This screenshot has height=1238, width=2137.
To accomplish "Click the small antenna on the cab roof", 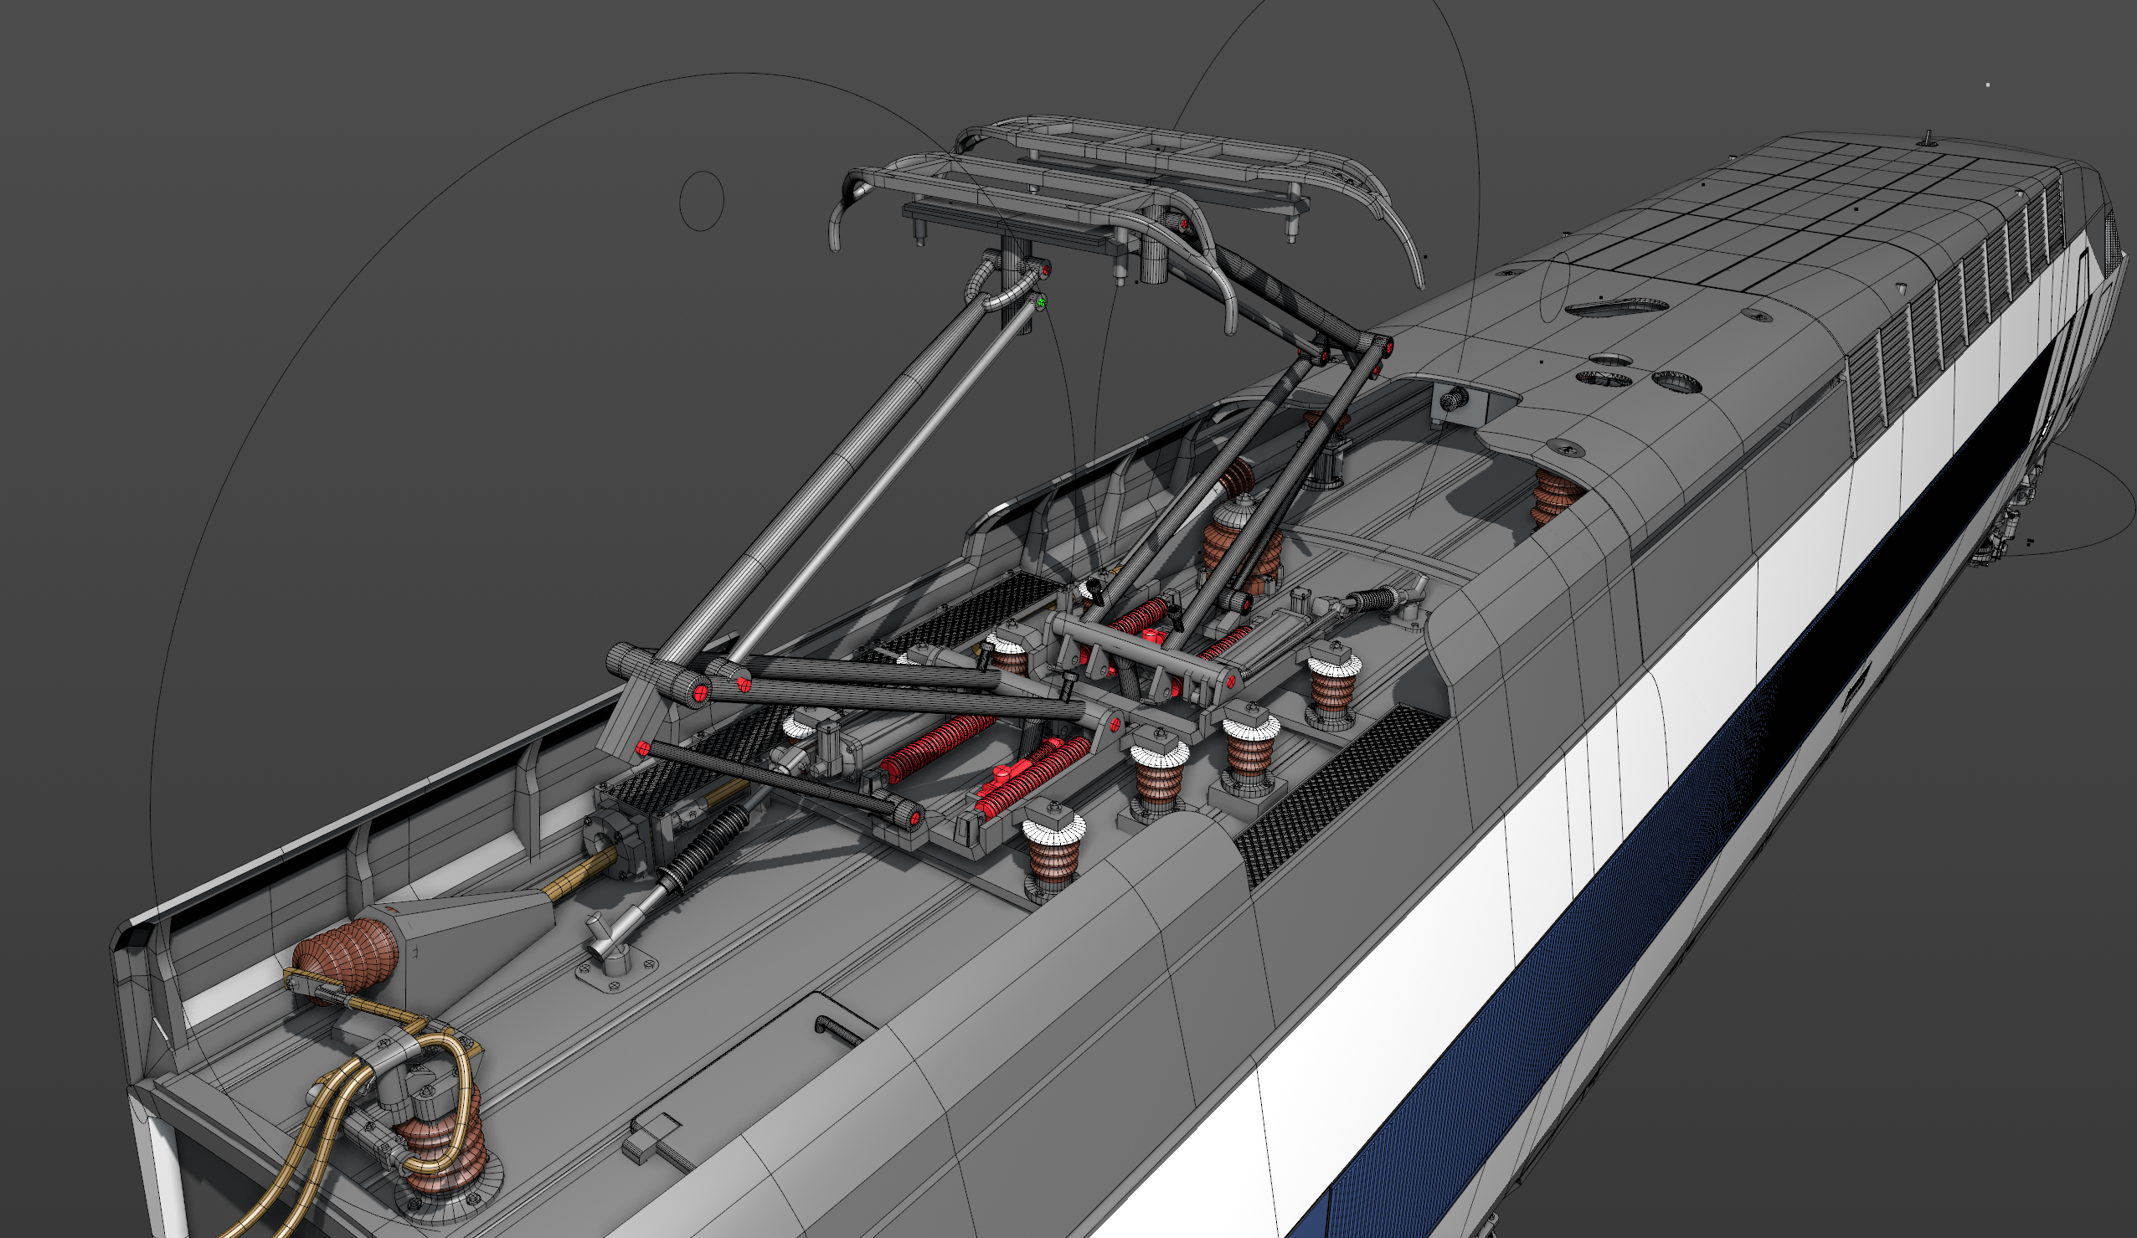I will click(x=1927, y=137).
